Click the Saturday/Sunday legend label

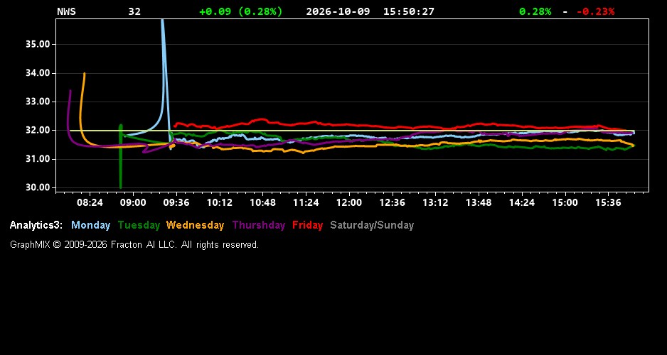pyautogui.click(x=372, y=226)
